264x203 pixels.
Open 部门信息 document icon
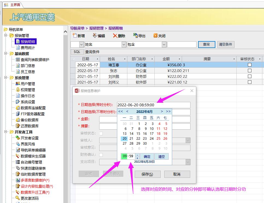coord(18,66)
